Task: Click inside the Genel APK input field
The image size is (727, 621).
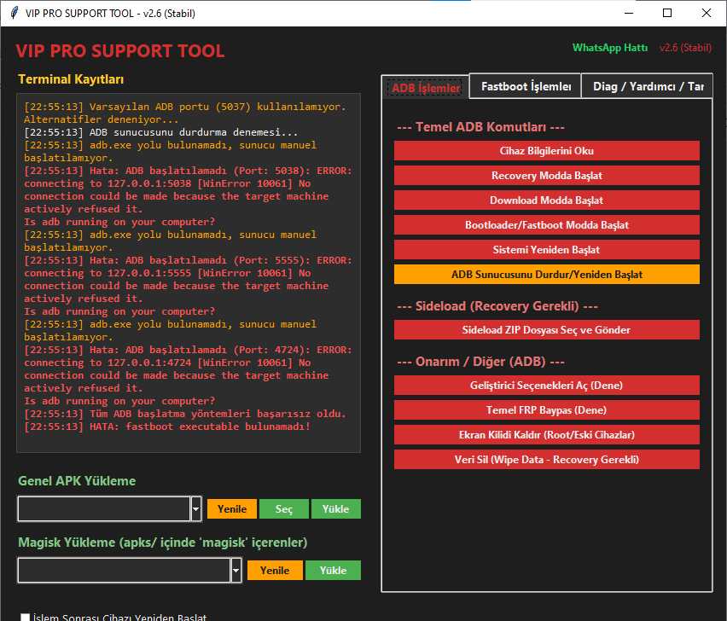Action: click(x=102, y=508)
